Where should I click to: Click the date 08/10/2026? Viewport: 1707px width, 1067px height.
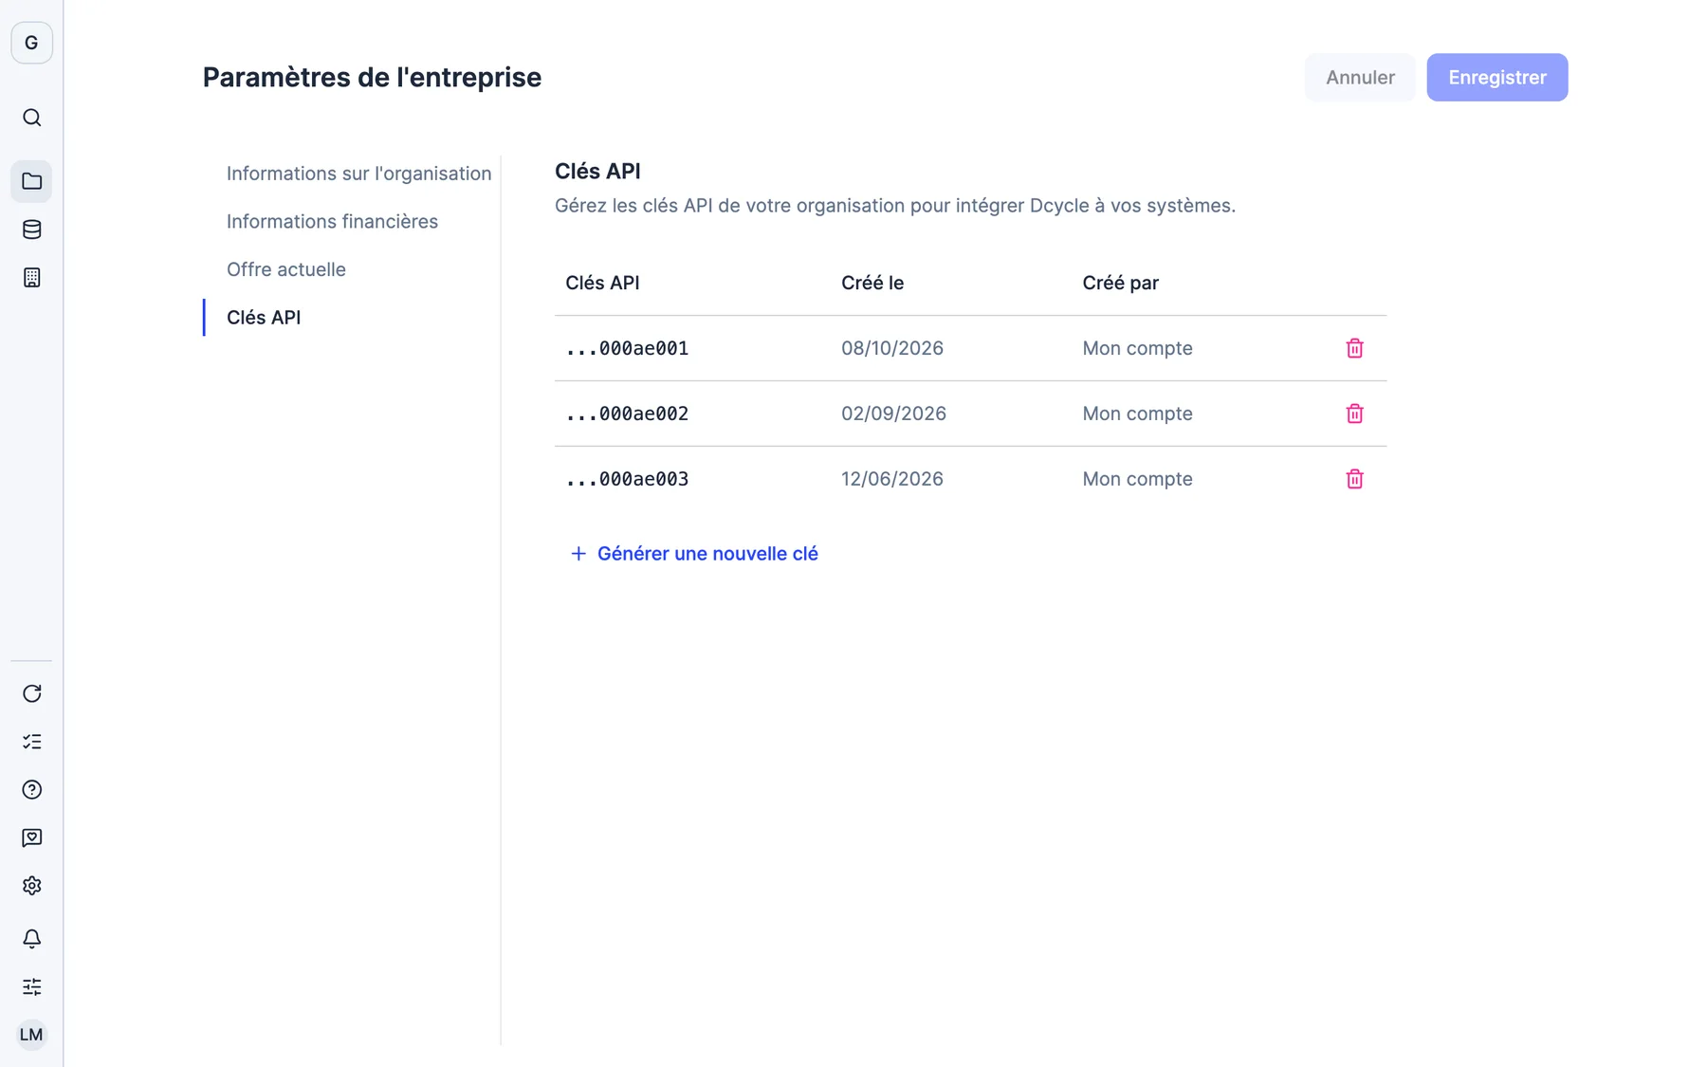(x=892, y=348)
